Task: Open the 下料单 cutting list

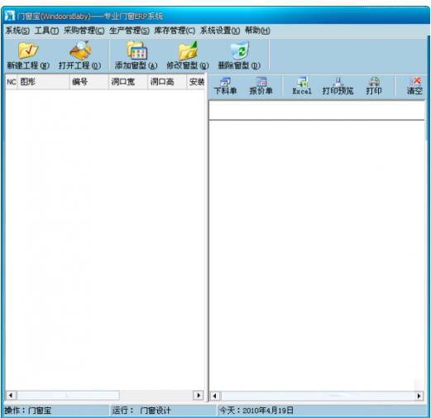Action: click(225, 86)
